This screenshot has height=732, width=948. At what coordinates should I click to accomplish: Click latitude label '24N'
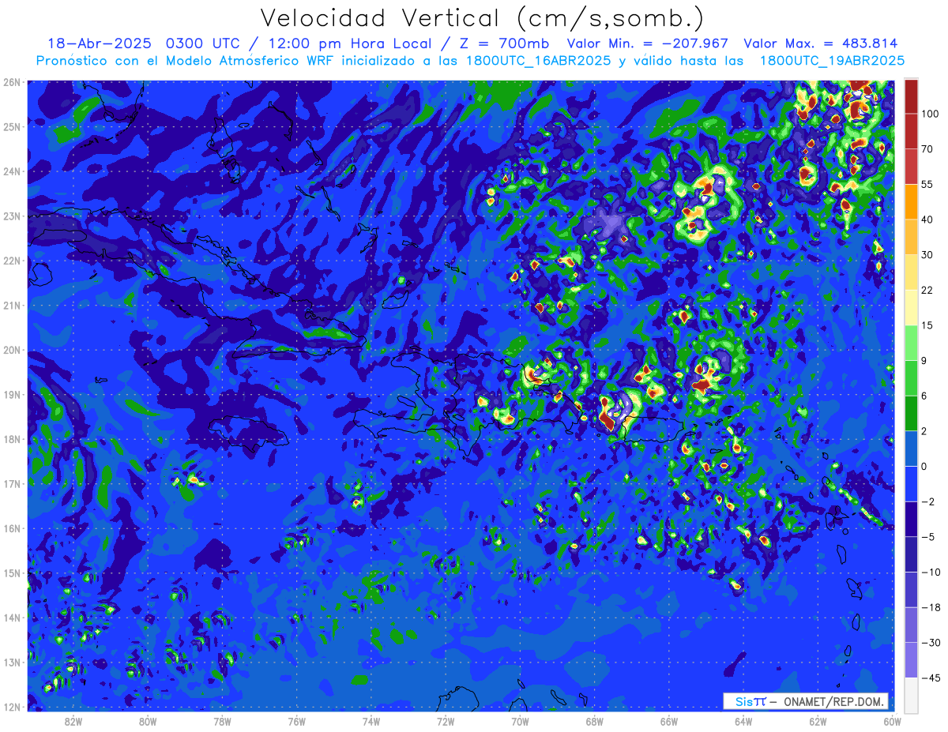click(x=12, y=171)
